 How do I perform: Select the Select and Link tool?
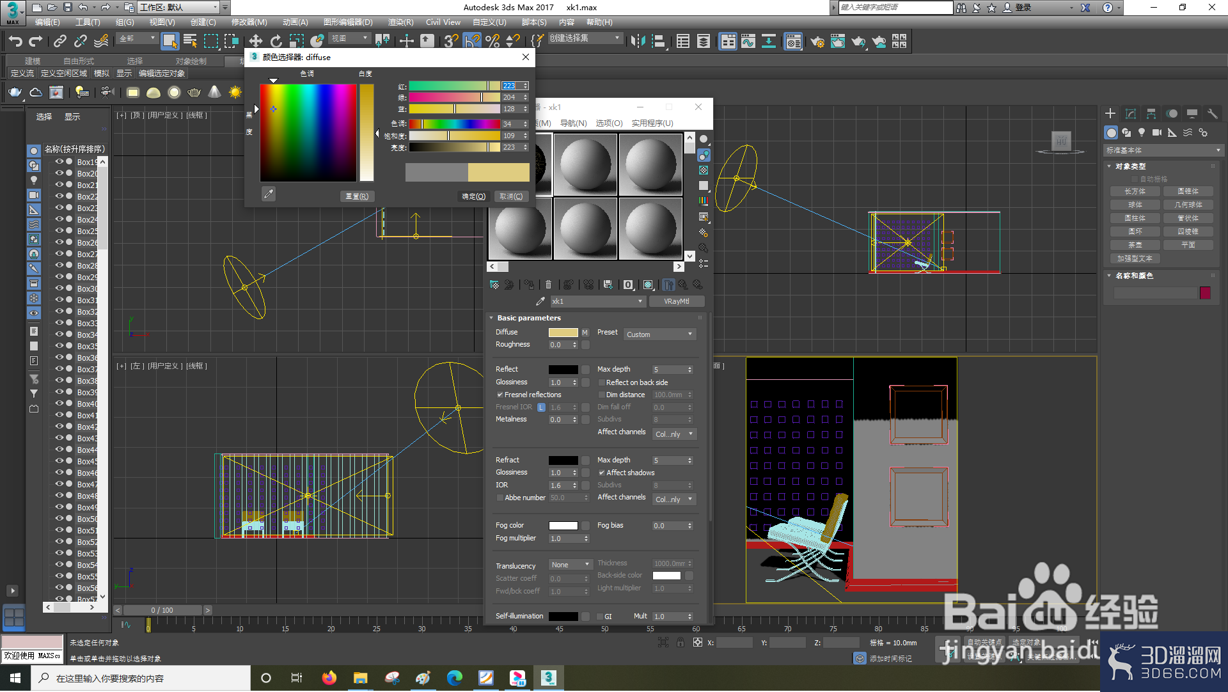point(60,42)
